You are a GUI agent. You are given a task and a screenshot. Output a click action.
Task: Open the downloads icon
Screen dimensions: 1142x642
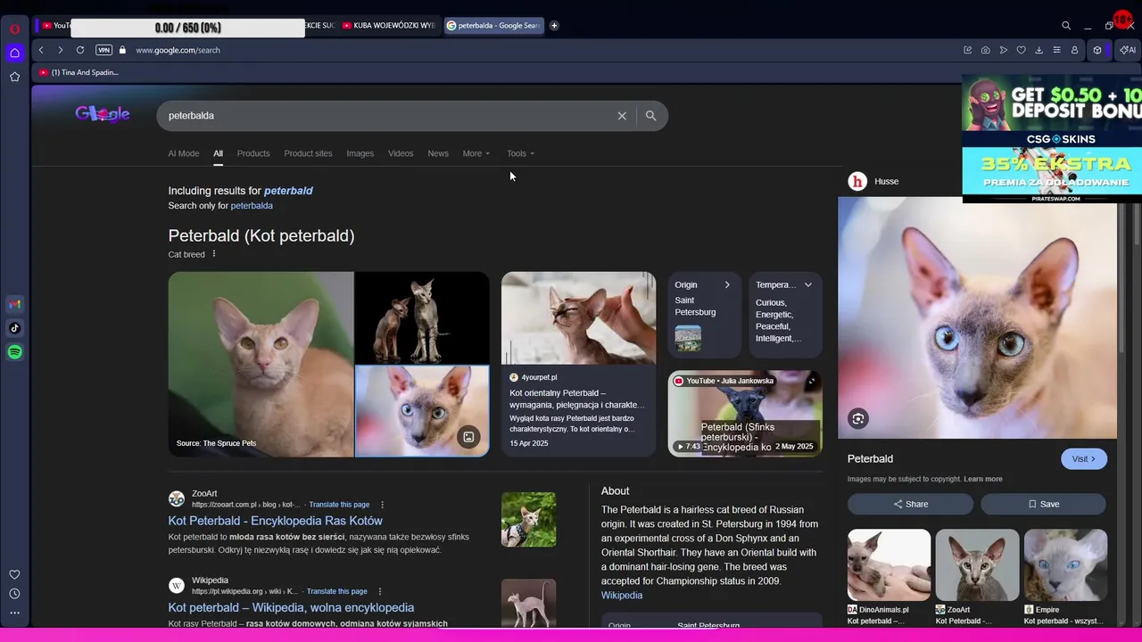1039,50
